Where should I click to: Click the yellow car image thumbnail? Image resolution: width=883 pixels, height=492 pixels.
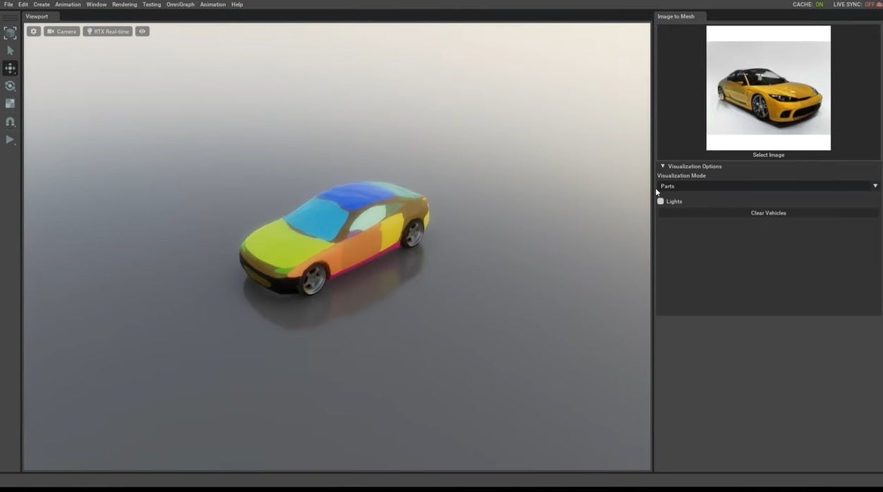(x=768, y=88)
